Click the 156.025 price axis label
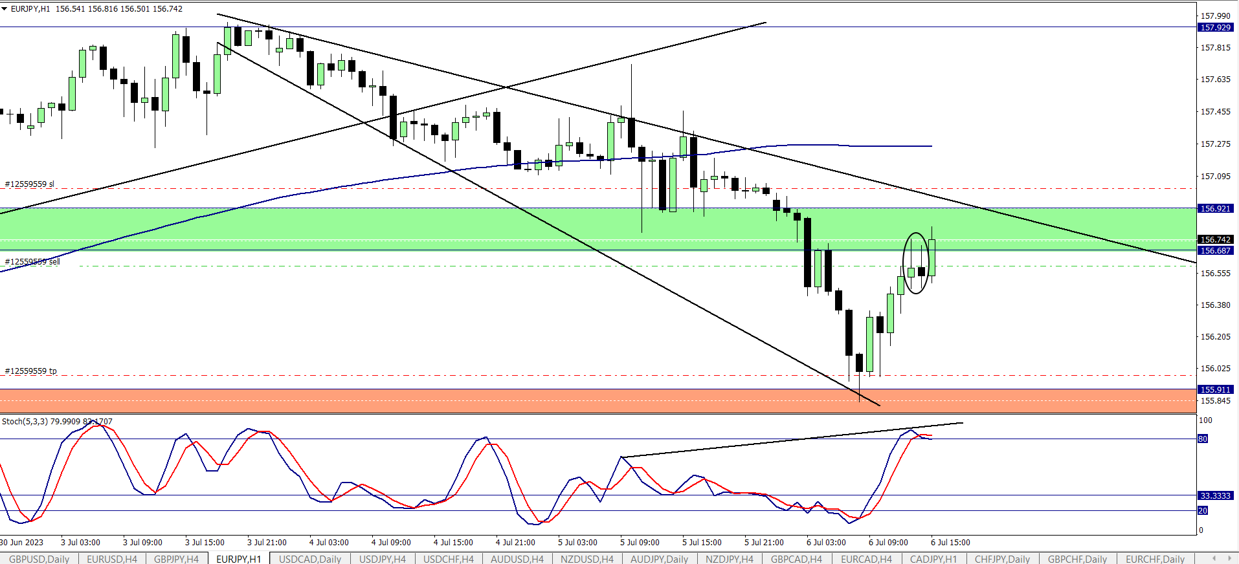This screenshot has height=564, width=1239. tap(1216, 368)
